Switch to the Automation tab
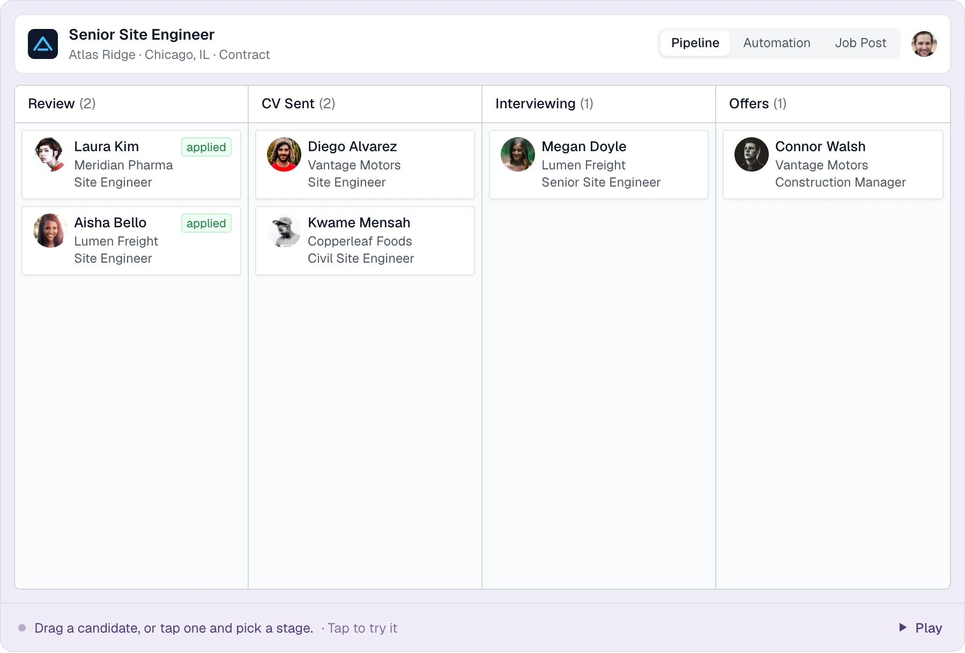The width and height of the screenshot is (965, 653). 777,43
